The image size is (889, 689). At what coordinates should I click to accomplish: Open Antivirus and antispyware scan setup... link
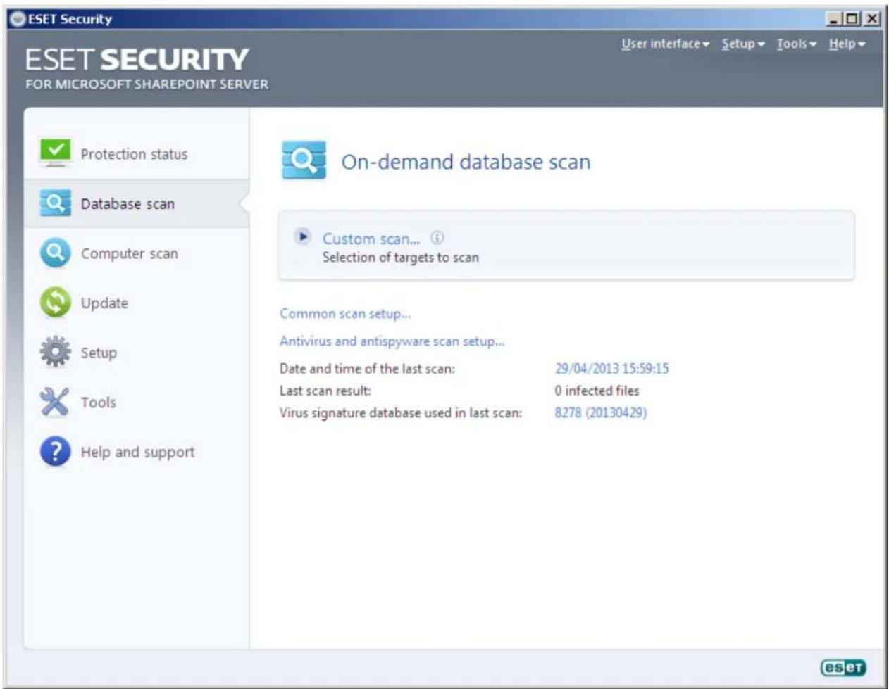[x=392, y=341]
